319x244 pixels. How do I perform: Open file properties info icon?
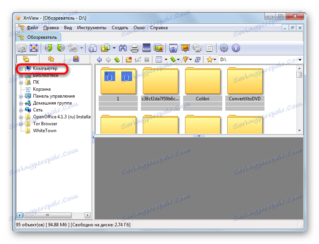[x=93, y=48]
